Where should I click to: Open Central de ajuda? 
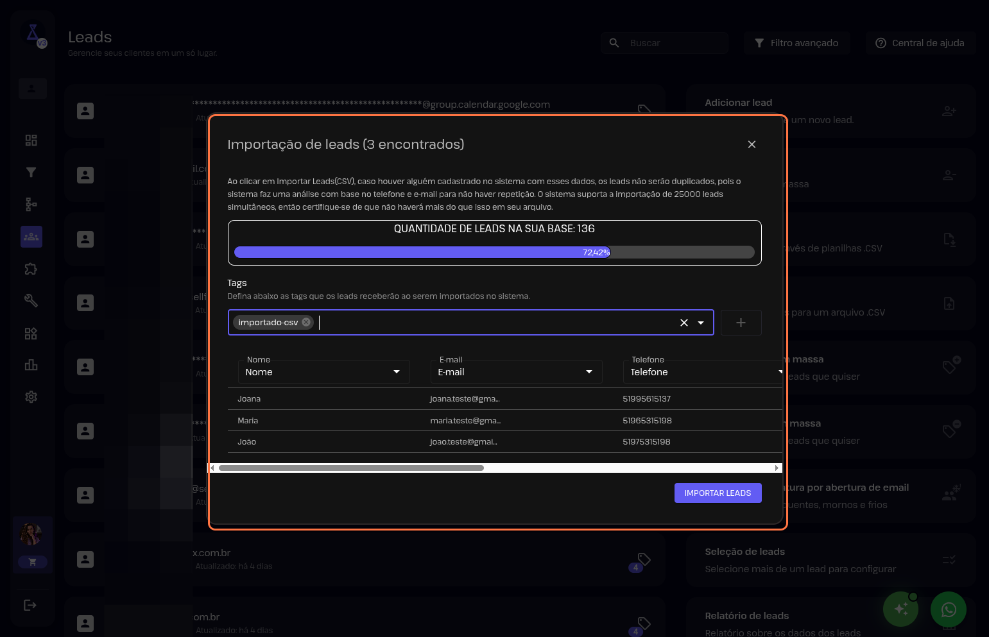(920, 43)
